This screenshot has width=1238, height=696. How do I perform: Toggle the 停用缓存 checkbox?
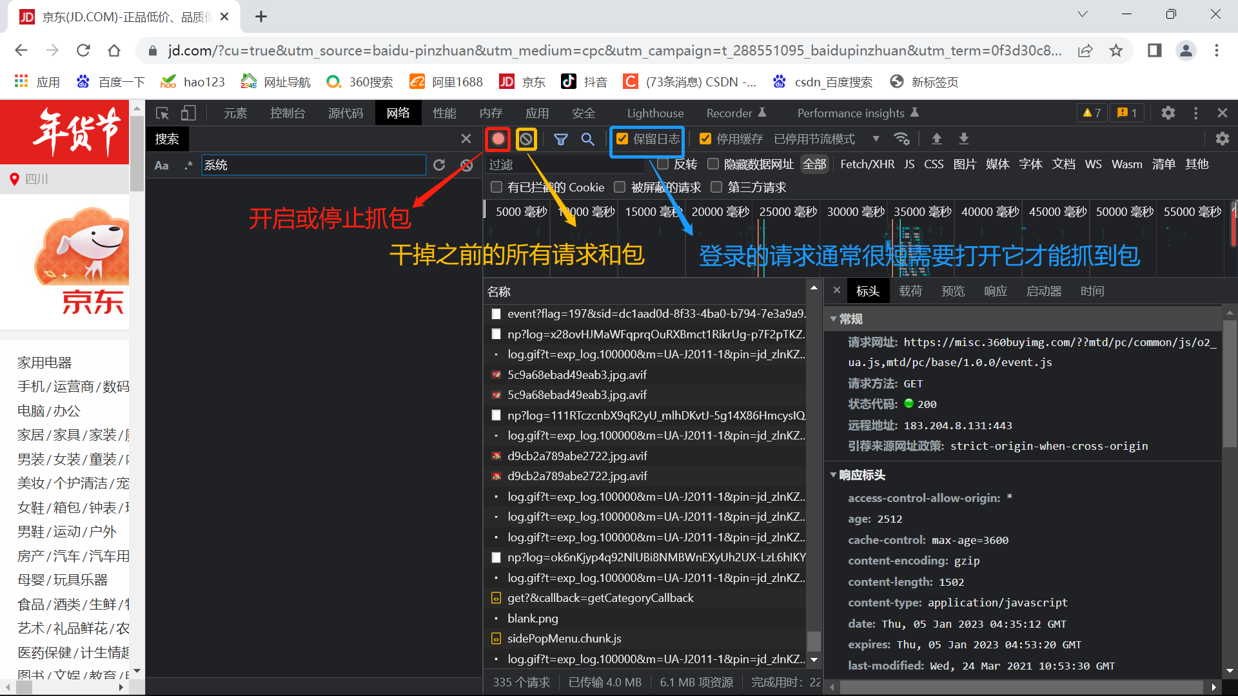point(705,139)
